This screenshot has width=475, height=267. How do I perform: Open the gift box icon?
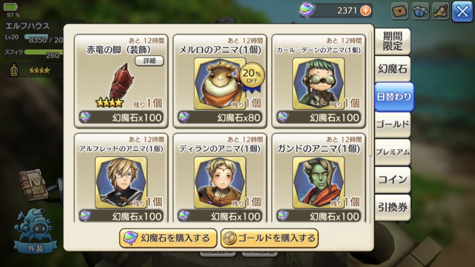point(420,11)
